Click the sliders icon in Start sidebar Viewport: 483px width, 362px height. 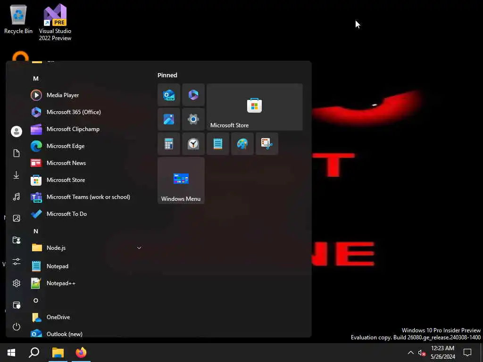pyautogui.click(x=17, y=262)
